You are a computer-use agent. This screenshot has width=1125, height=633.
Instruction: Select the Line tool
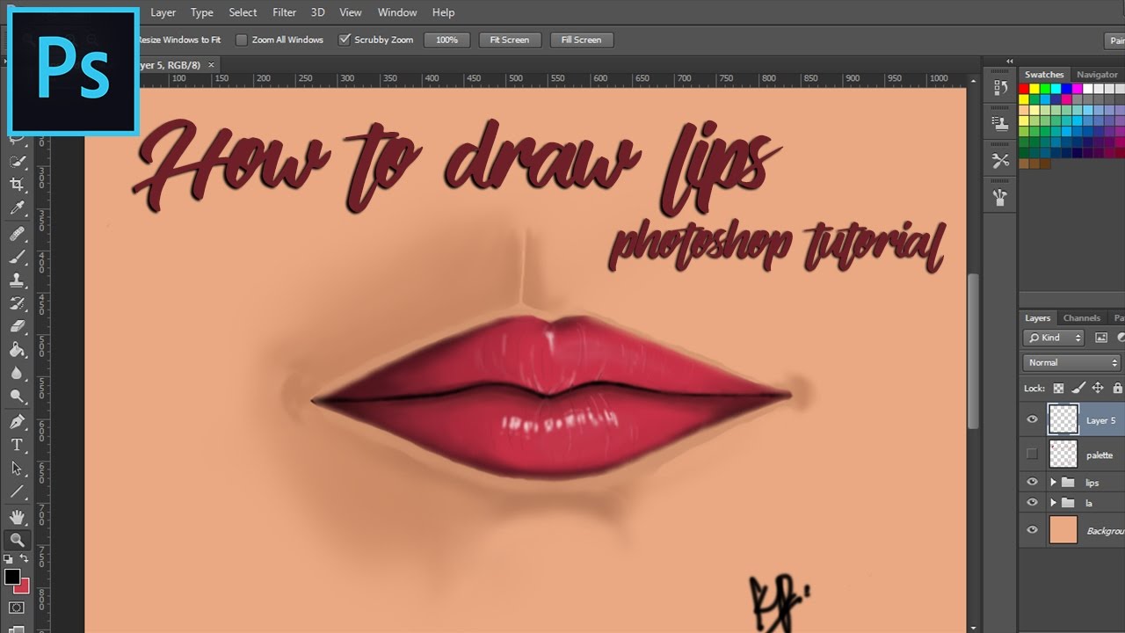(x=17, y=491)
